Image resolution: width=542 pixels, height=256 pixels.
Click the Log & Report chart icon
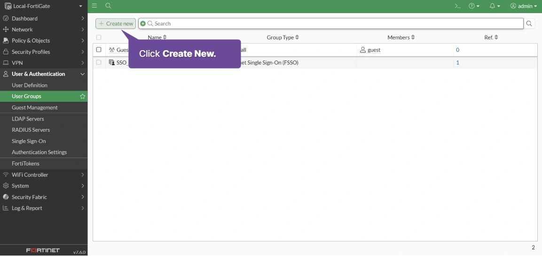click(6, 208)
